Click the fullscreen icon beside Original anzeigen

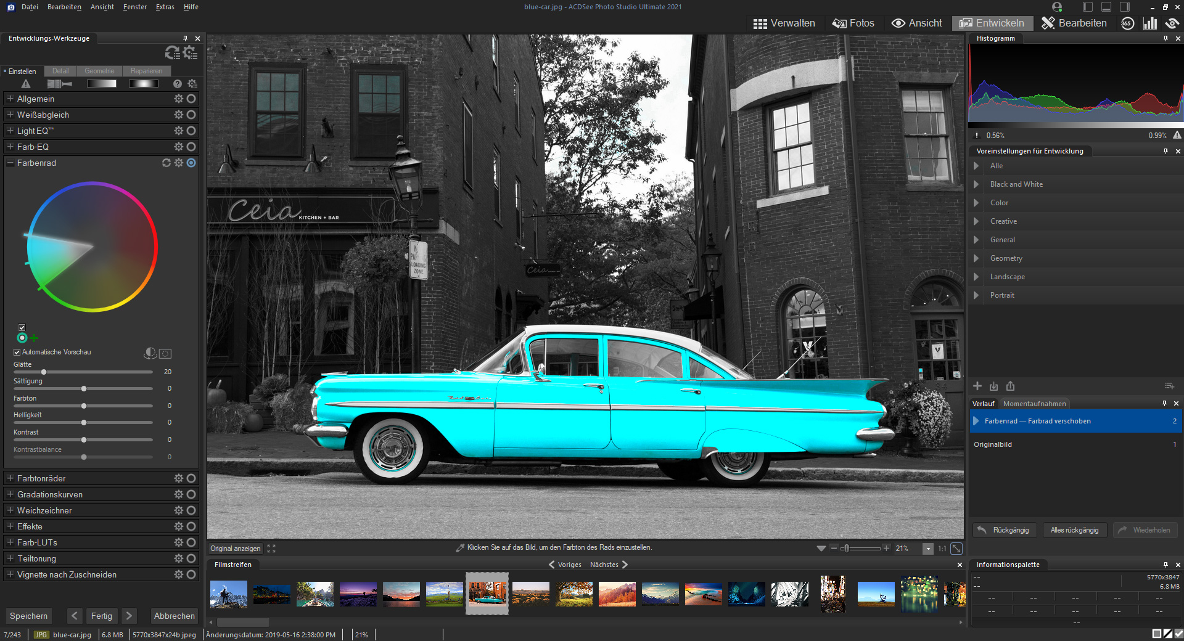click(x=271, y=549)
